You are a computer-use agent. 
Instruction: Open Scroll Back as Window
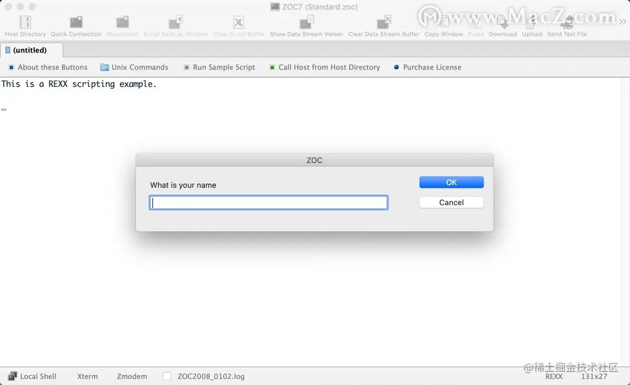[175, 22]
